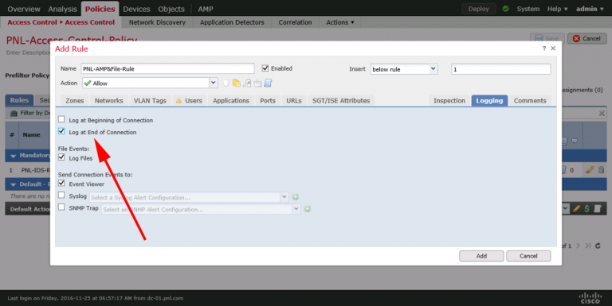Open the Networks tab
Image resolution: width=612 pixels, height=306 pixels.
pos(108,100)
